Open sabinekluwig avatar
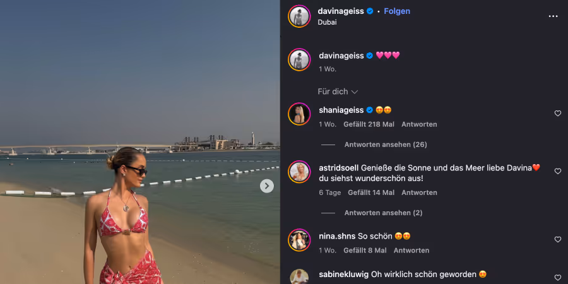Viewport: 568px width, 284px height. coord(299,276)
